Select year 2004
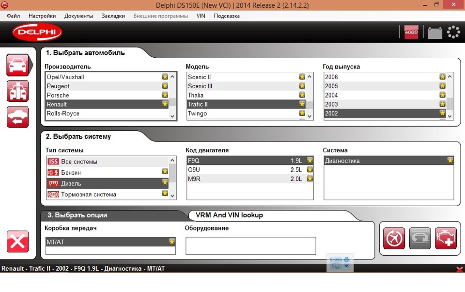The width and height of the screenshot is (465, 292). [x=385, y=95]
